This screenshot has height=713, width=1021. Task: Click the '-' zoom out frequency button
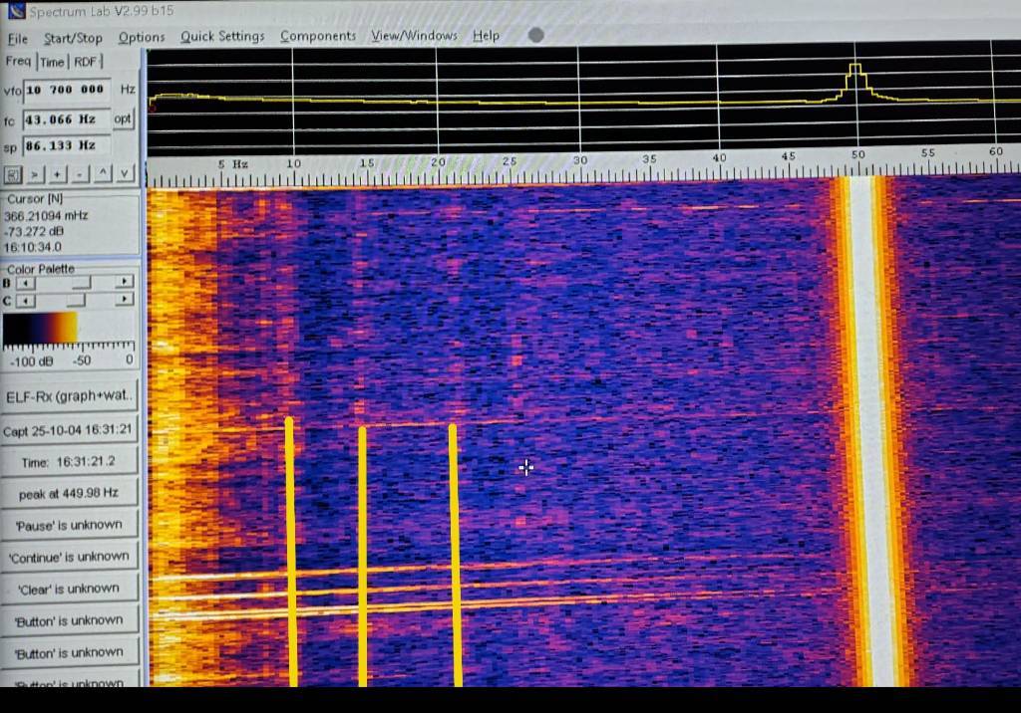coord(80,174)
